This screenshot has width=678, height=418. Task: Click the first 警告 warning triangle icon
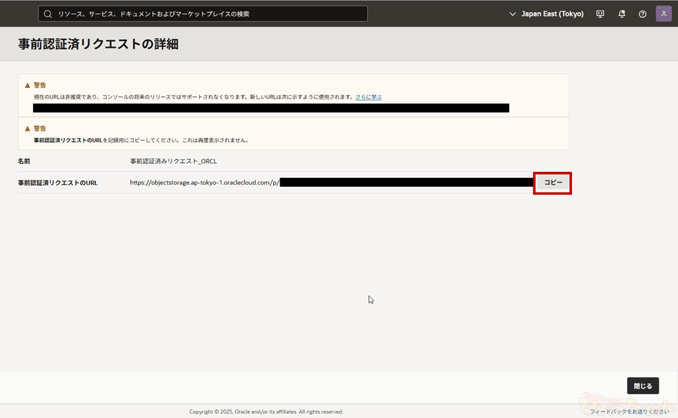(x=27, y=86)
